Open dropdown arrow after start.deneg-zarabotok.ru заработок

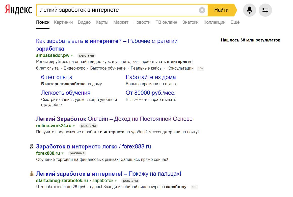[x=116, y=181]
